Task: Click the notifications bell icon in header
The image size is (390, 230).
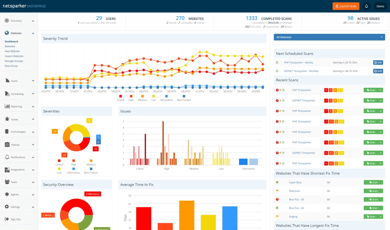Action: click(x=366, y=6)
